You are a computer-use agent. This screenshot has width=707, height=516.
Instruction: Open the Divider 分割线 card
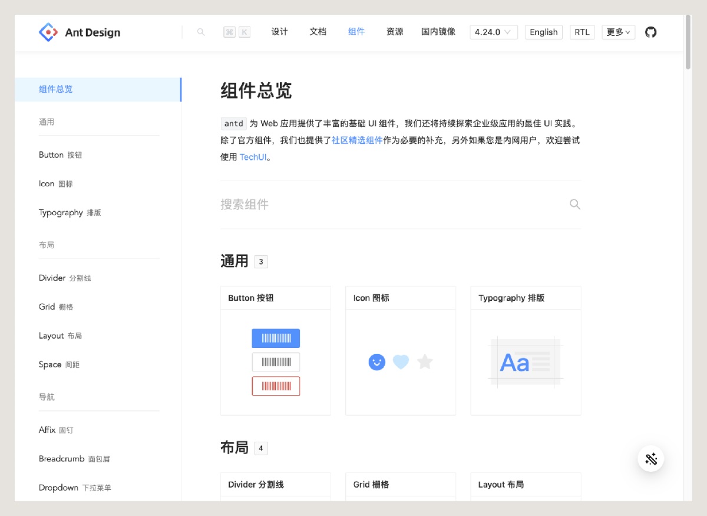[276, 485]
